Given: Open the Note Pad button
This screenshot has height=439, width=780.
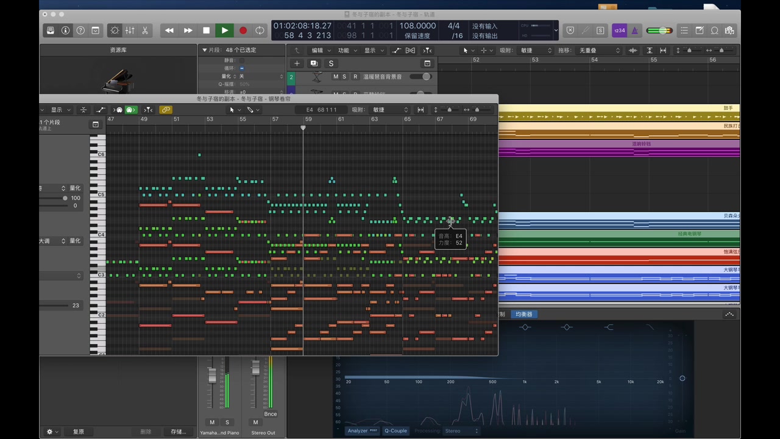Looking at the screenshot, I should tap(700, 30).
